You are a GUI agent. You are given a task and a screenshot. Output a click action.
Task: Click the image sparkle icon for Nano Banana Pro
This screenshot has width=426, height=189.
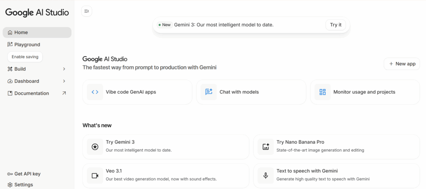pos(265,147)
